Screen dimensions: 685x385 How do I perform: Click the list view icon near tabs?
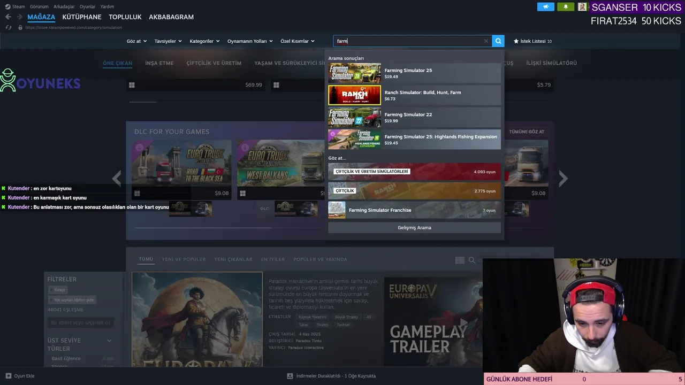click(460, 260)
